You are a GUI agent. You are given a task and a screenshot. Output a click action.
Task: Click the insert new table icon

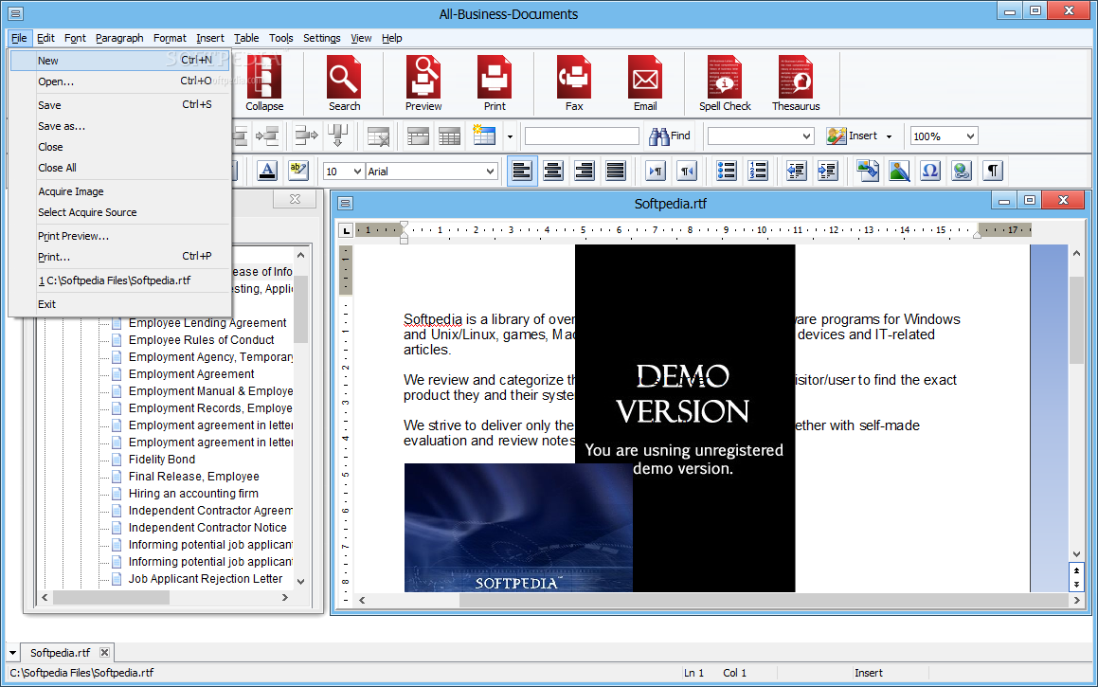coord(484,136)
